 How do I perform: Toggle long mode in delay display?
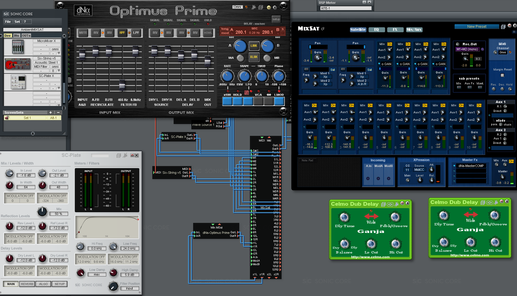[x=225, y=29]
